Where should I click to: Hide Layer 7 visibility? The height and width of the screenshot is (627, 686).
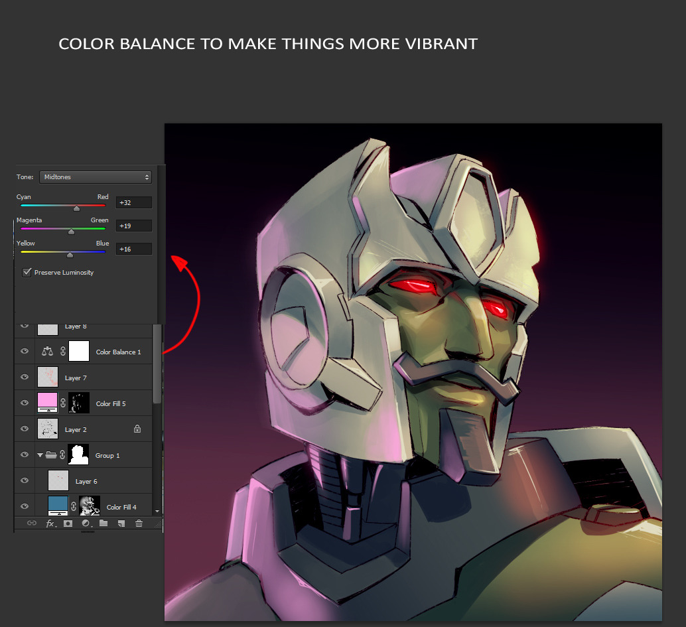25,377
